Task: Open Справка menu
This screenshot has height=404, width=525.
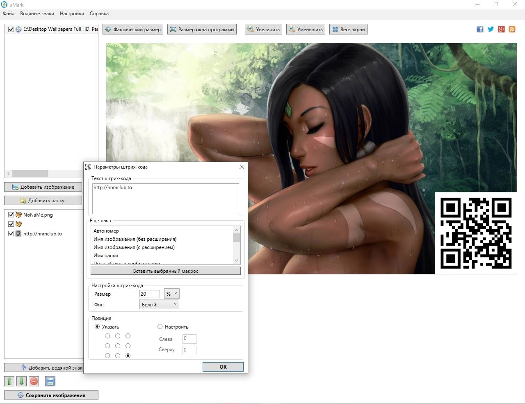Action: pos(99,14)
